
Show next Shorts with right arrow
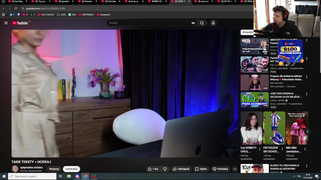307,131
